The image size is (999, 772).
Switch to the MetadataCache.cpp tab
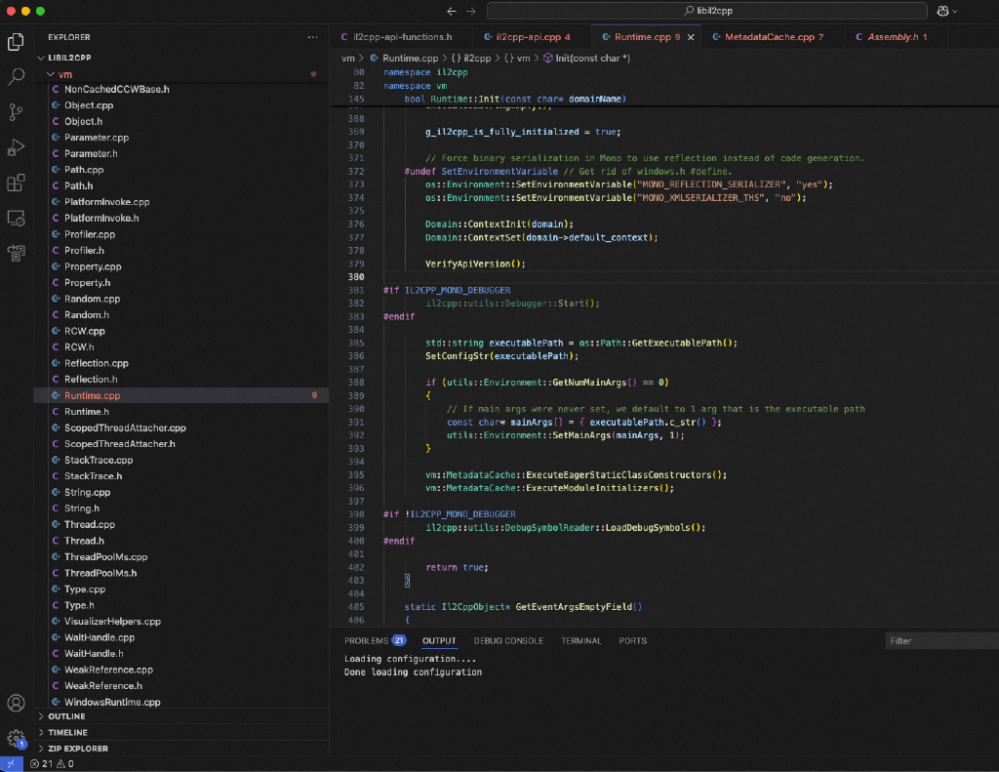point(769,37)
